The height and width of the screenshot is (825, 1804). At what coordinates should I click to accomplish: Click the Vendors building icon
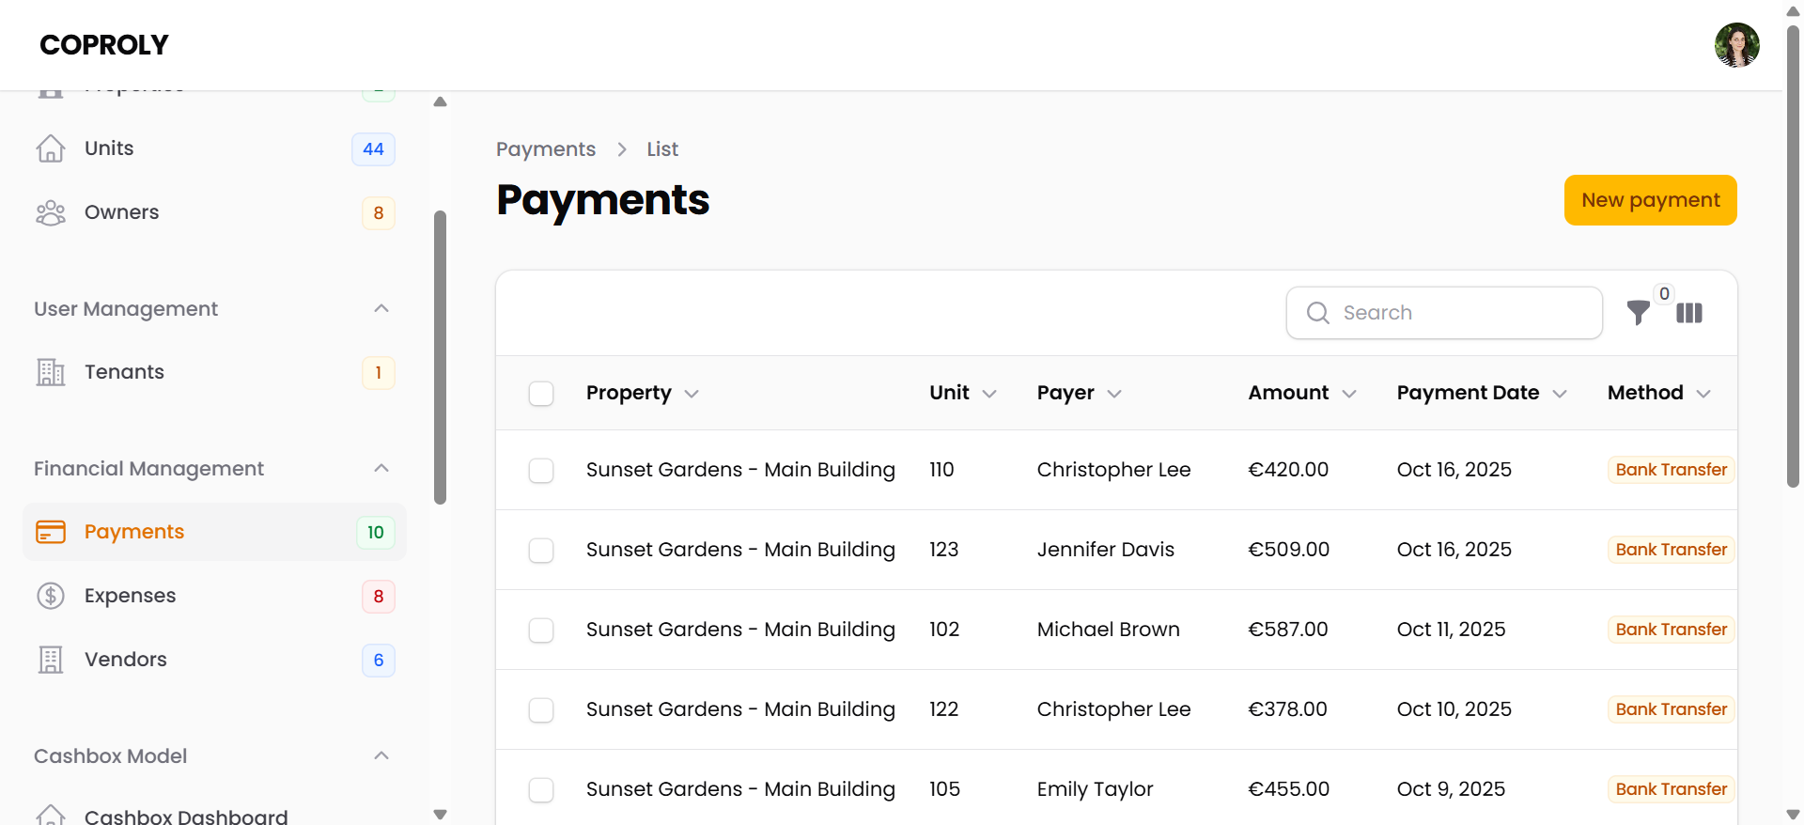(x=51, y=660)
